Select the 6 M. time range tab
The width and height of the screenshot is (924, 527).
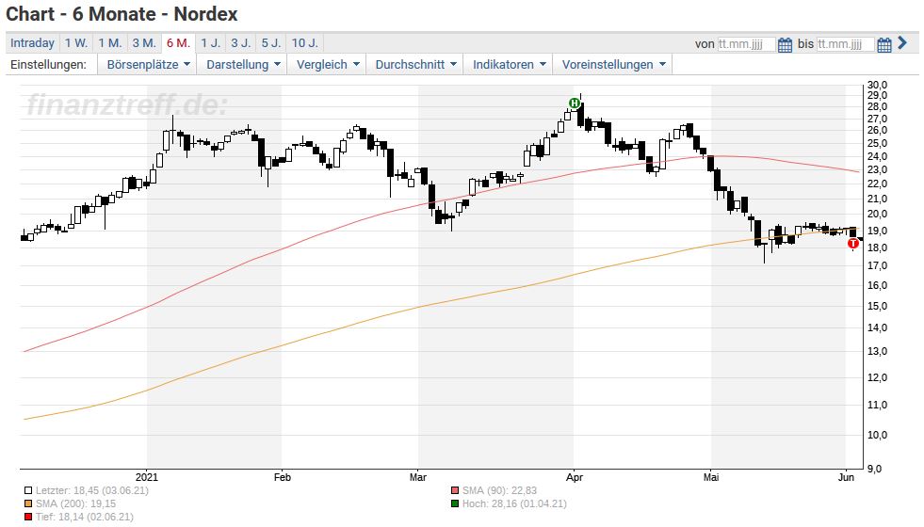click(178, 43)
